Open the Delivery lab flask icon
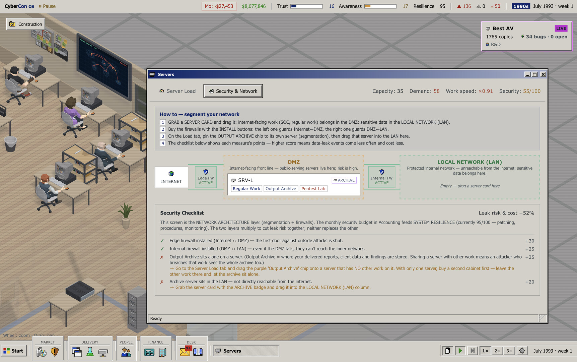 [90, 352]
